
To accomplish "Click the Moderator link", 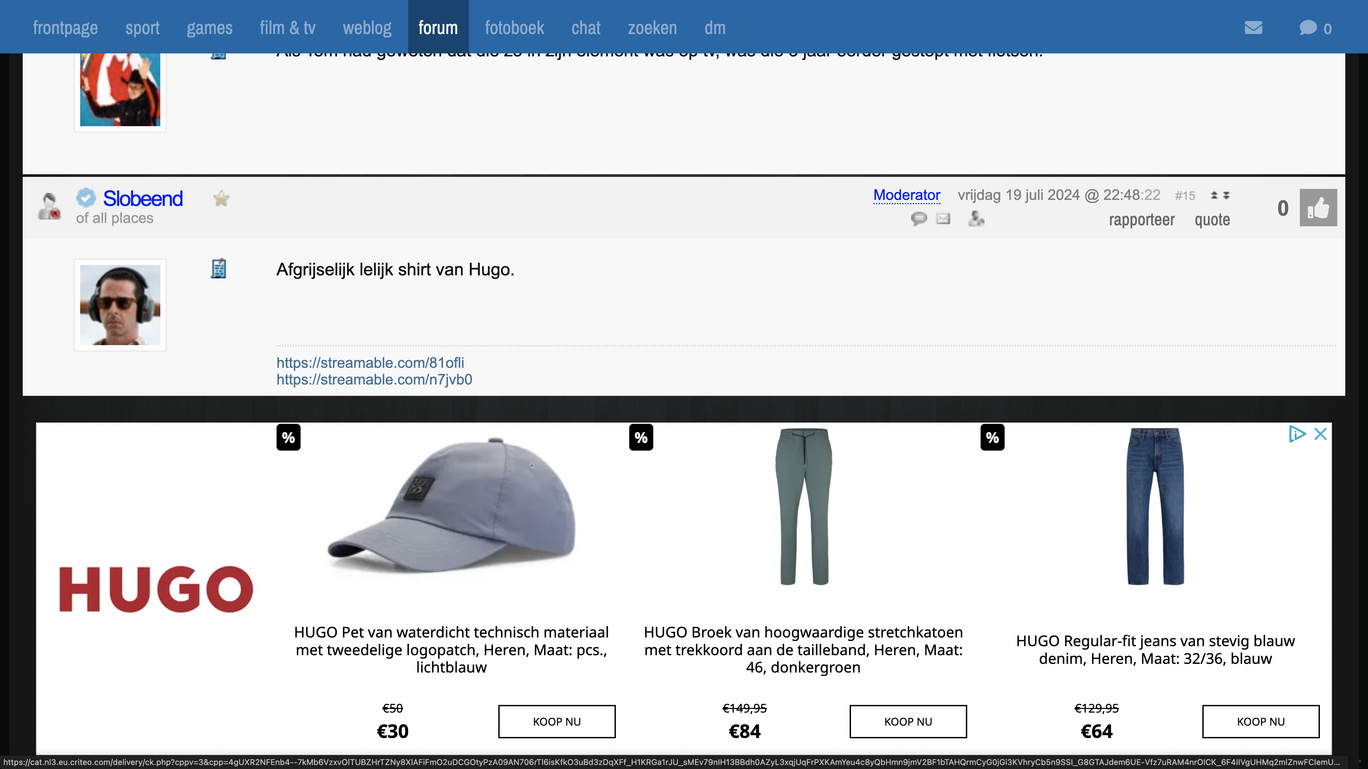I will click(x=906, y=195).
